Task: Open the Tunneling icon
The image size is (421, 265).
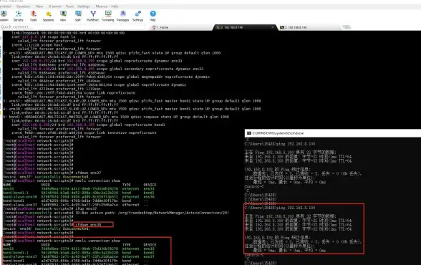Action: point(108,16)
